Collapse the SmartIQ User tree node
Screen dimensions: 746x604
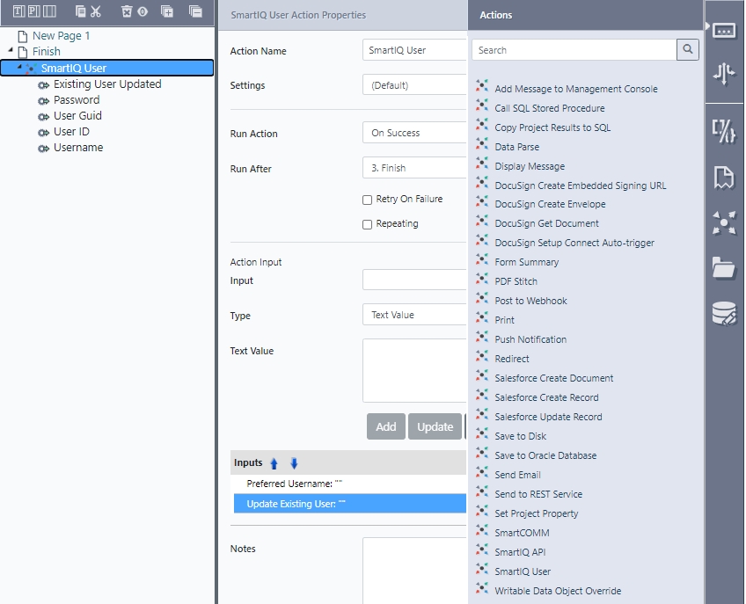(19, 67)
